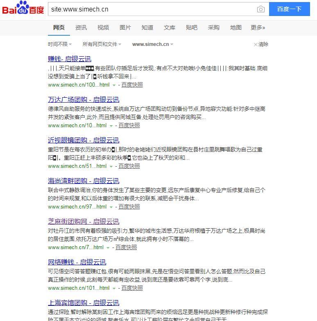Open 百度快照 for 万达广场团购 result
Screen dimensions: 317x321
[x=129, y=125]
